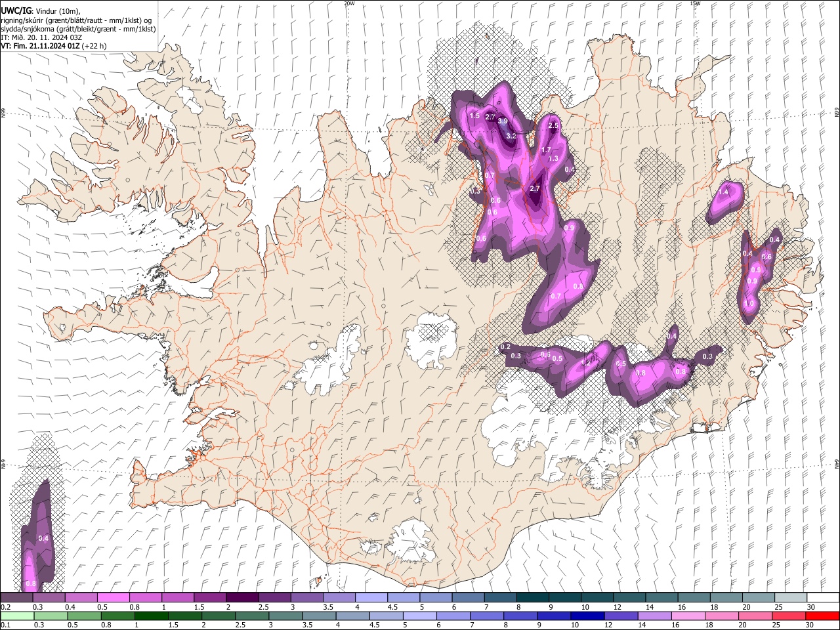This screenshot has height=630, width=840.
Task: Pick the bright red swatch at 30 in lower legend
Action: tap(823, 616)
